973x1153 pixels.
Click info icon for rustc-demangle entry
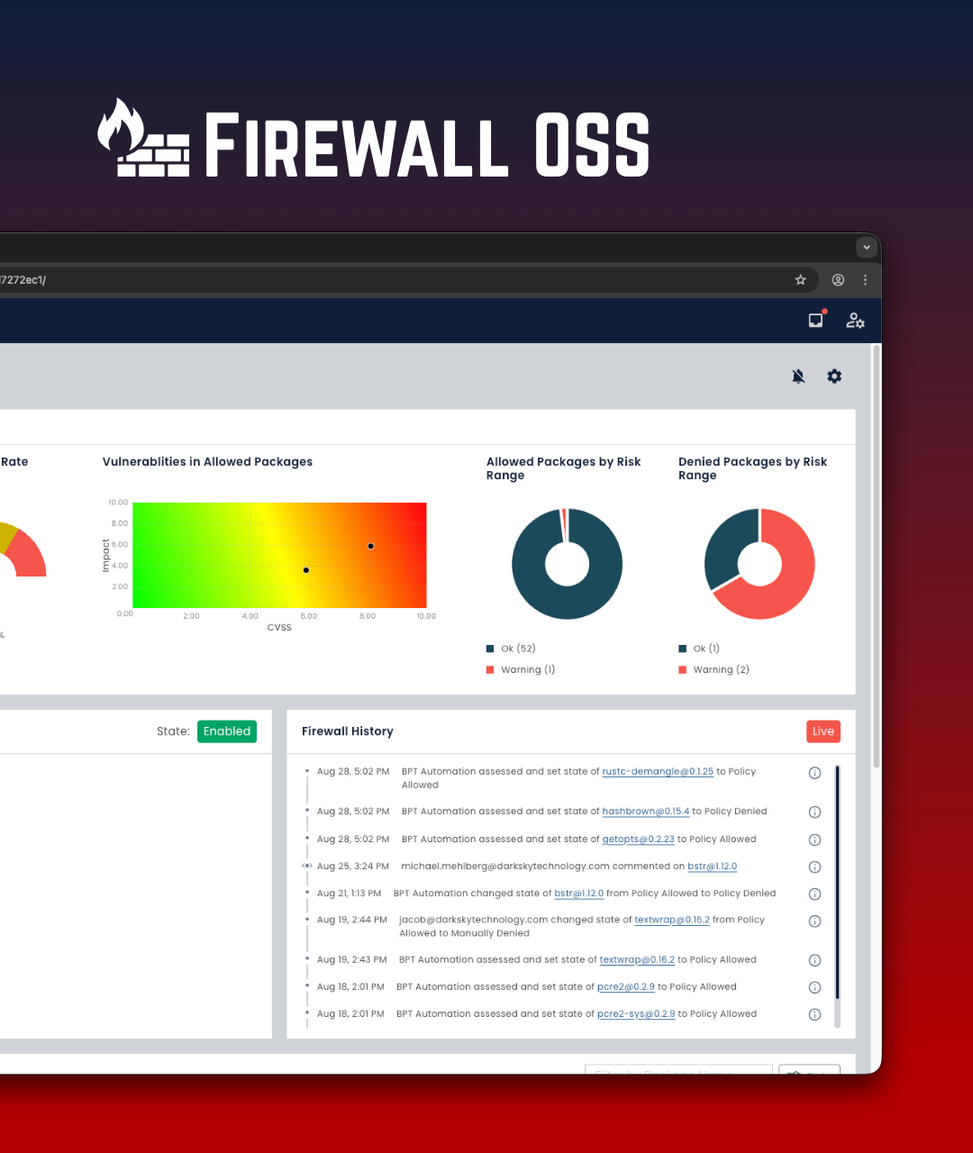(x=814, y=773)
